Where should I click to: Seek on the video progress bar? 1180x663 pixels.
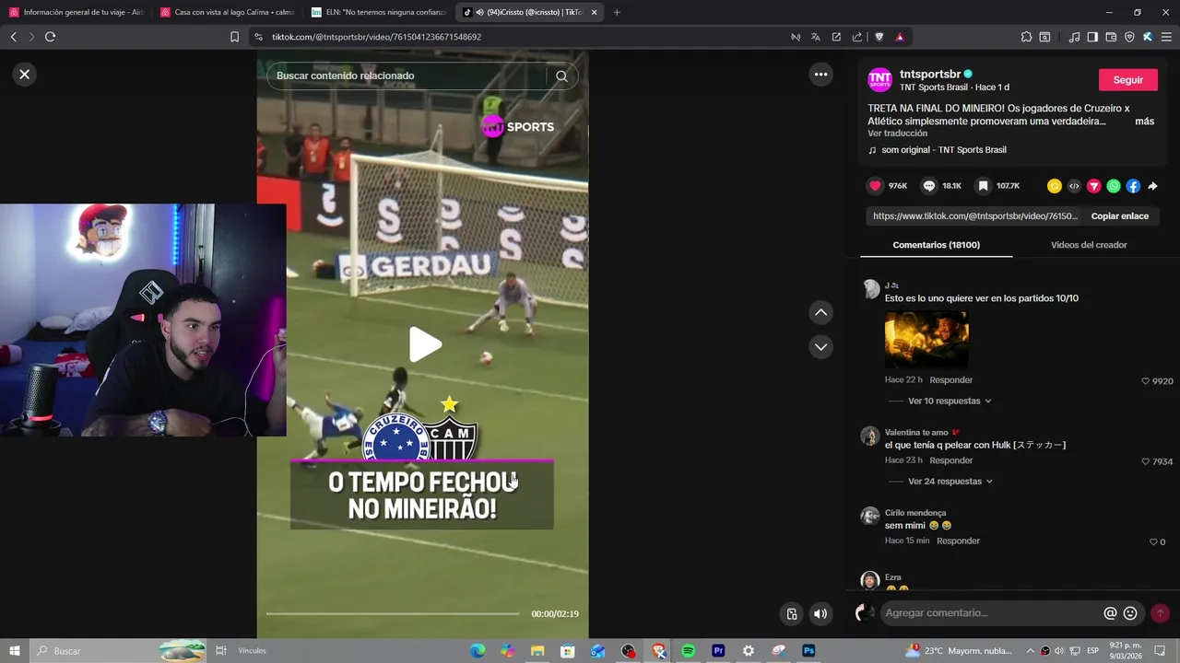click(394, 613)
